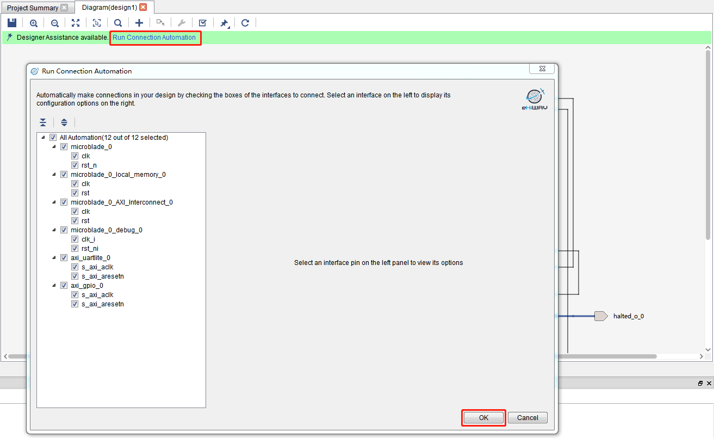The image size is (714, 438).
Task: Uncheck rst_n under microblade_0
Action: pyautogui.click(x=75, y=165)
